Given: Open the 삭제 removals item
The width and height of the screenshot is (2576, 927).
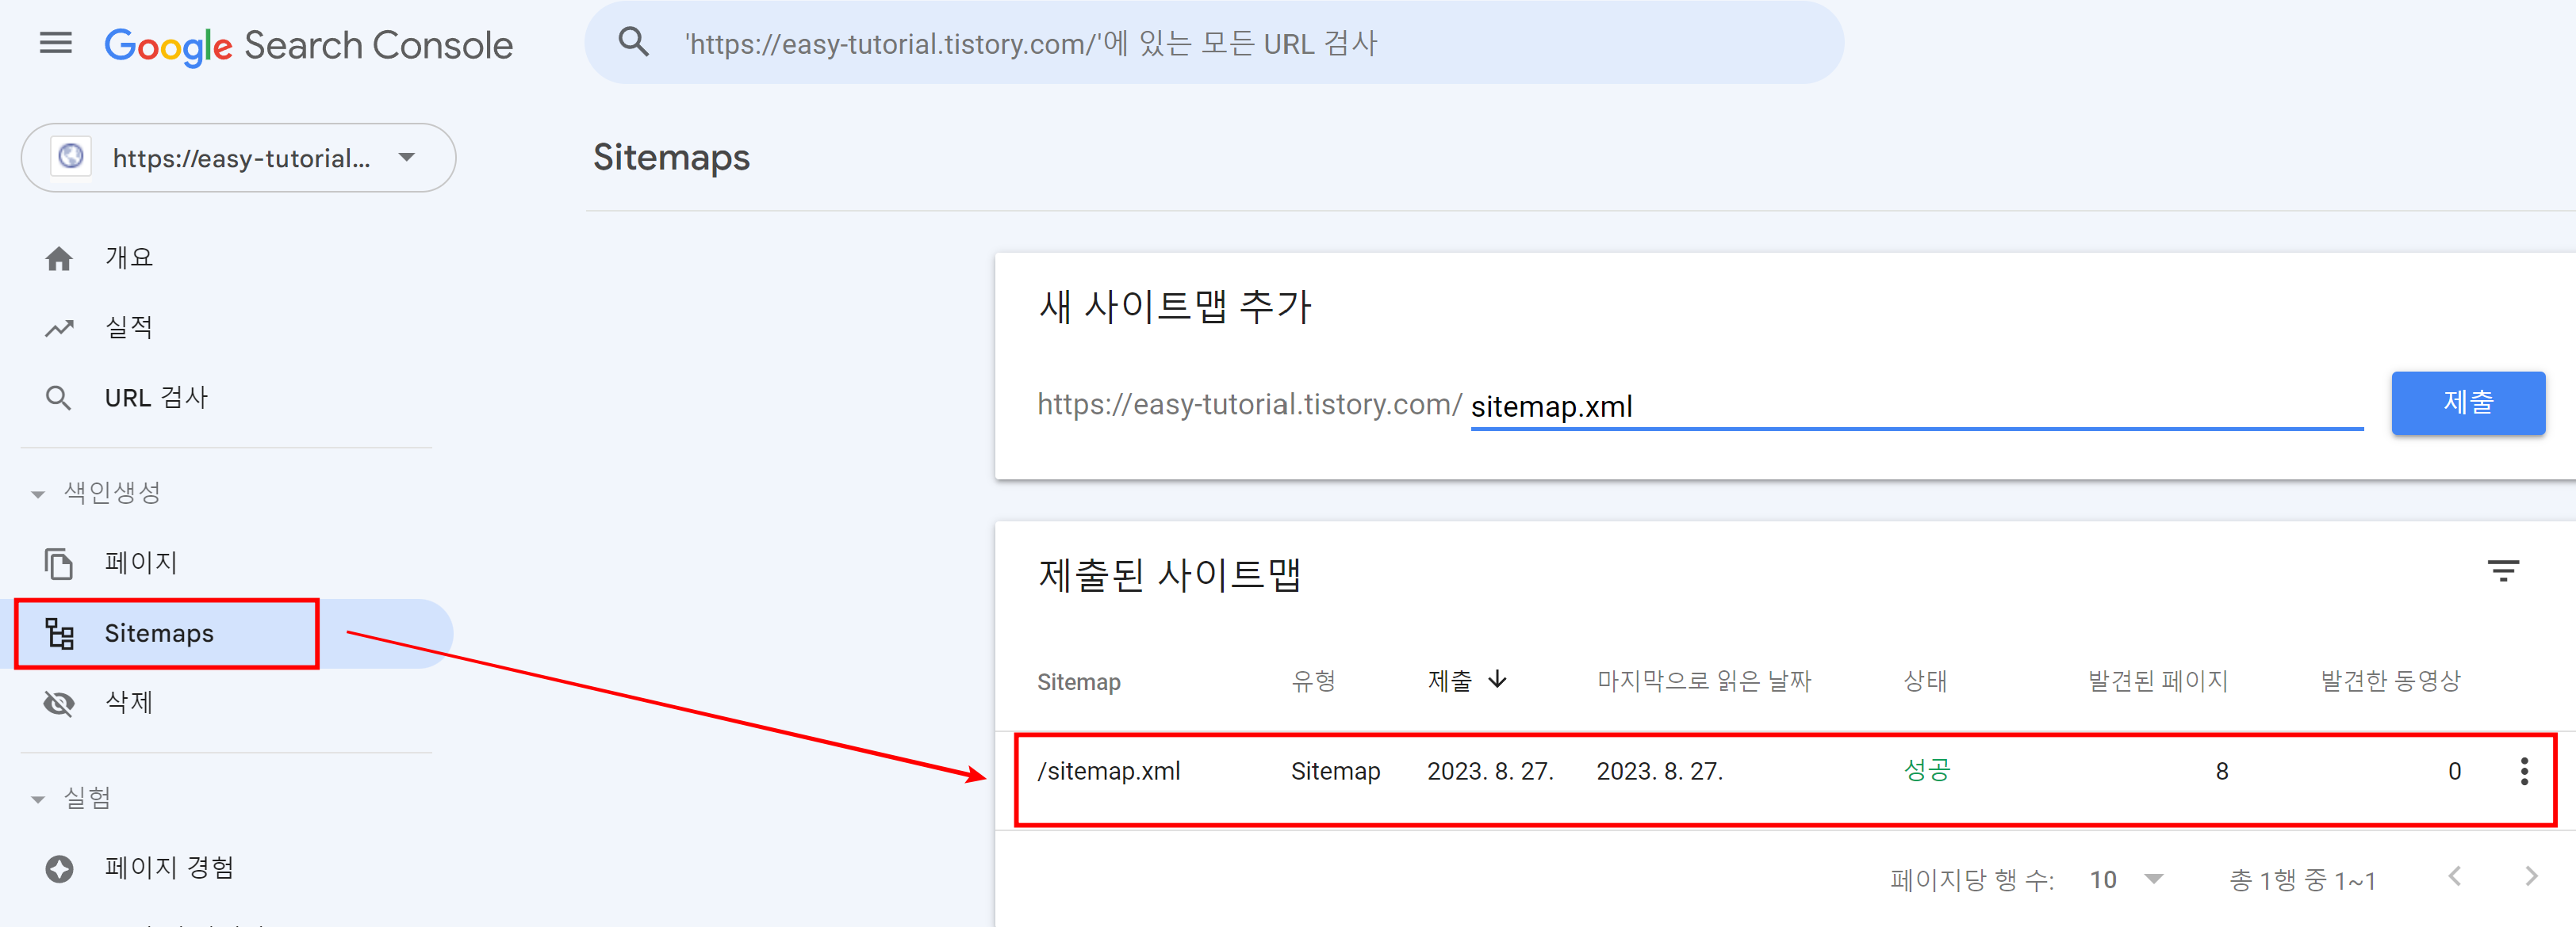Looking at the screenshot, I should (128, 704).
